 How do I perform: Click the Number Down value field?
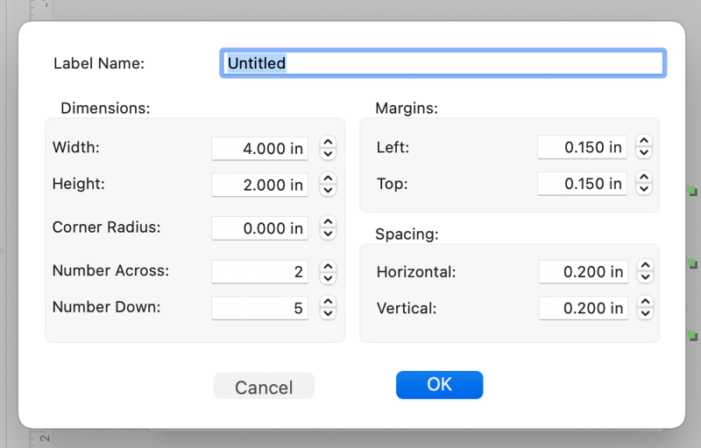259,308
